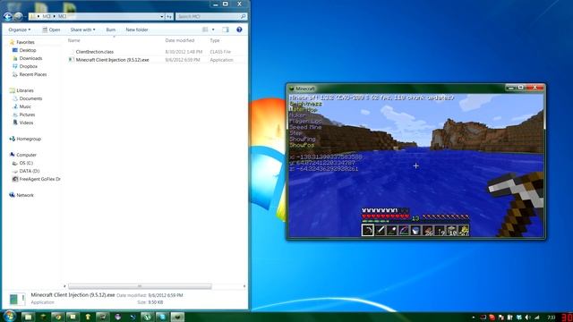The width and height of the screenshot is (573, 322).
Task: Select the hotbar item with count 10
Action: (x=452, y=230)
